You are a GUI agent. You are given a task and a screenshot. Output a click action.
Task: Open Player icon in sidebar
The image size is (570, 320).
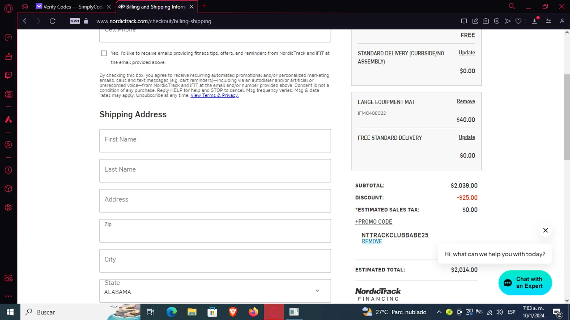tap(8, 145)
